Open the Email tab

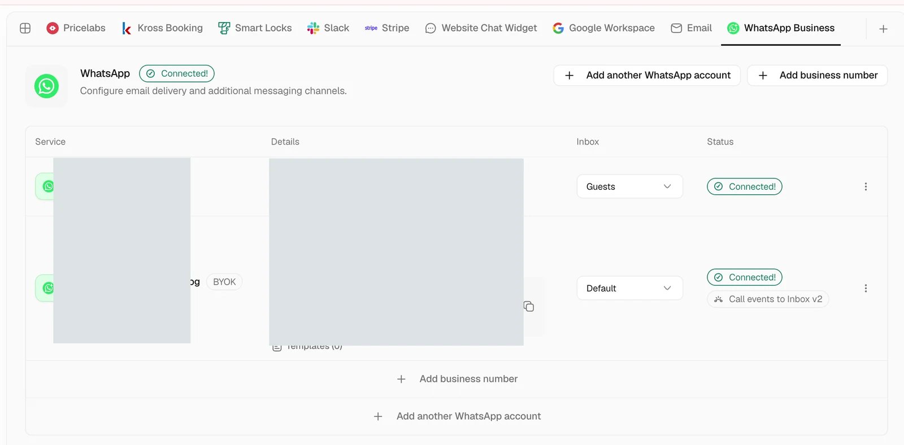(x=691, y=28)
